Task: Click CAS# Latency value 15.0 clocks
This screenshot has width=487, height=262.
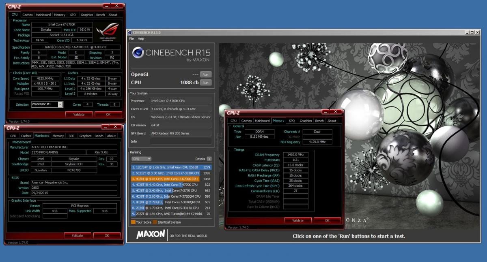Action: tap(295, 165)
